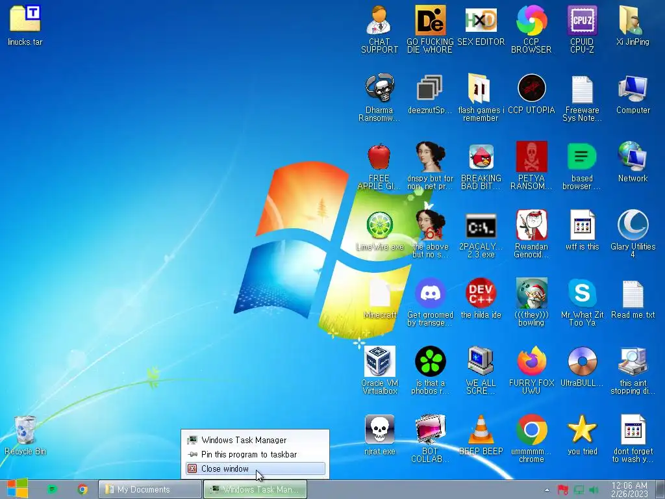Image resolution: width=665 pixels, height=499 pixels.
Task: Open the Start menu button
Action: (x=18, y=489)
